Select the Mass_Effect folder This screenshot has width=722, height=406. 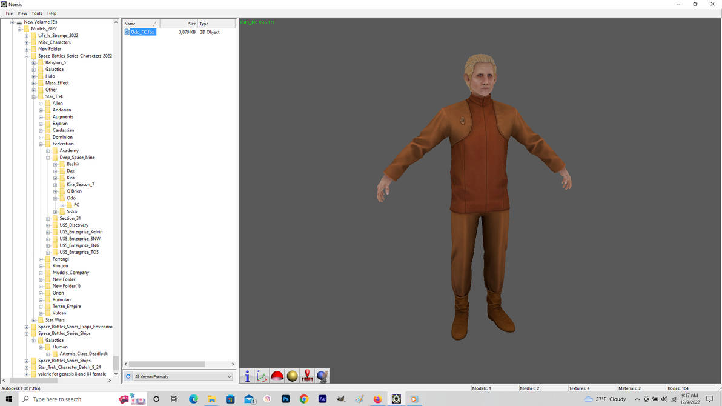click(x=57, y=83)
